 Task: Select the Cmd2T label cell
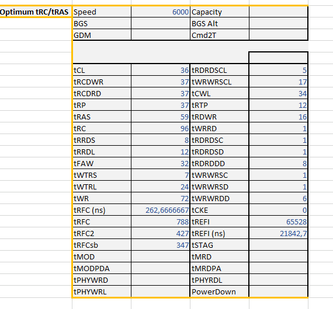tap(220, 35)
